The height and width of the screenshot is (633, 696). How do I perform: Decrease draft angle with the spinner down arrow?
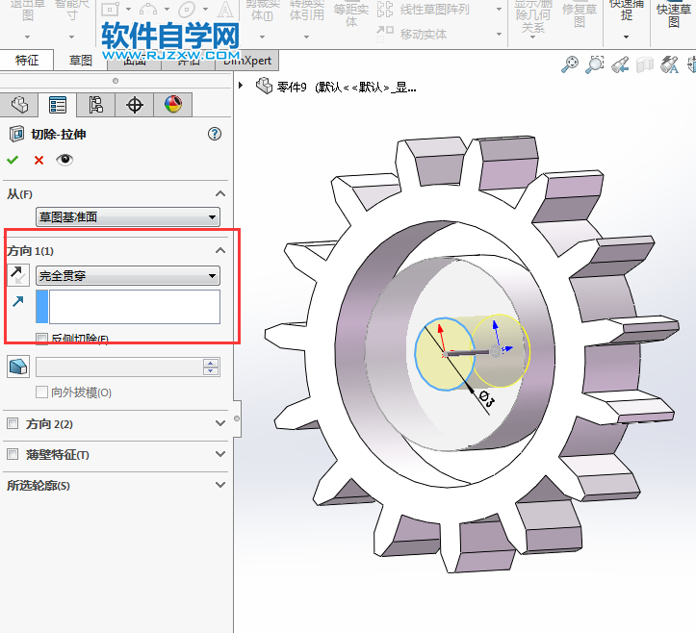pyautogui.click(x=211, y=371)
